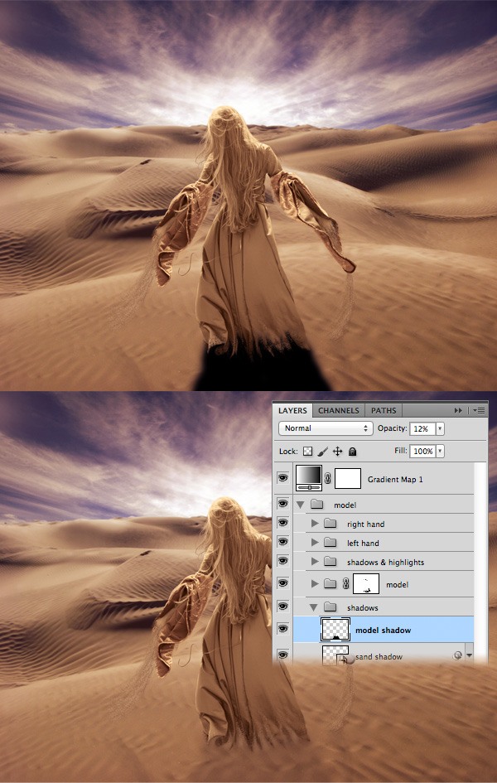Select the model group's layer mask thumbnail
The width and height of the screenshot is (497, 783).
coord(366,584)
